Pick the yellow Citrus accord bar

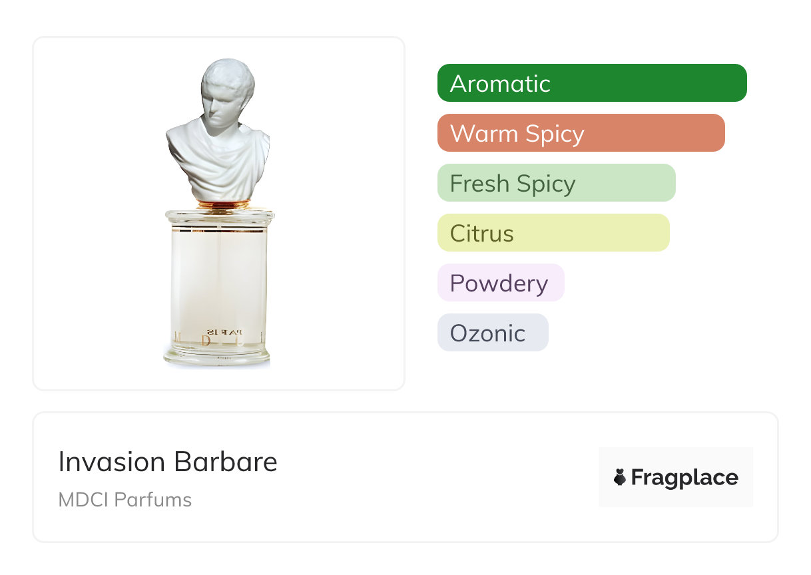click(x=553, y=233)
